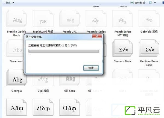Screen dimensions: 164x118
Task: Click the Gabriola 常规 font name label
Action: [x=149, y=32]
